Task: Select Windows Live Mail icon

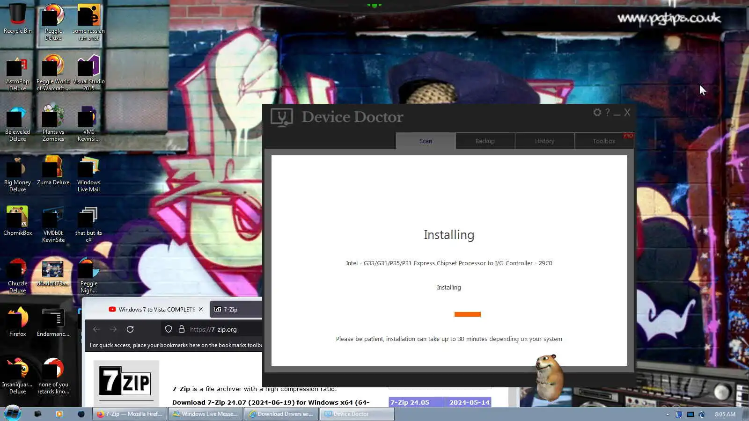Action: pyautogui.click(x=88, y=174)
